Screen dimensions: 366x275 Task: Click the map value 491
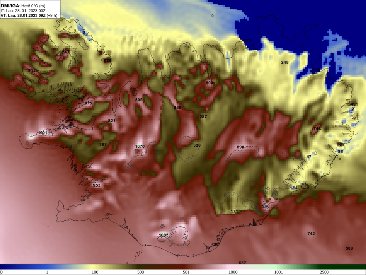pos(354,104)
